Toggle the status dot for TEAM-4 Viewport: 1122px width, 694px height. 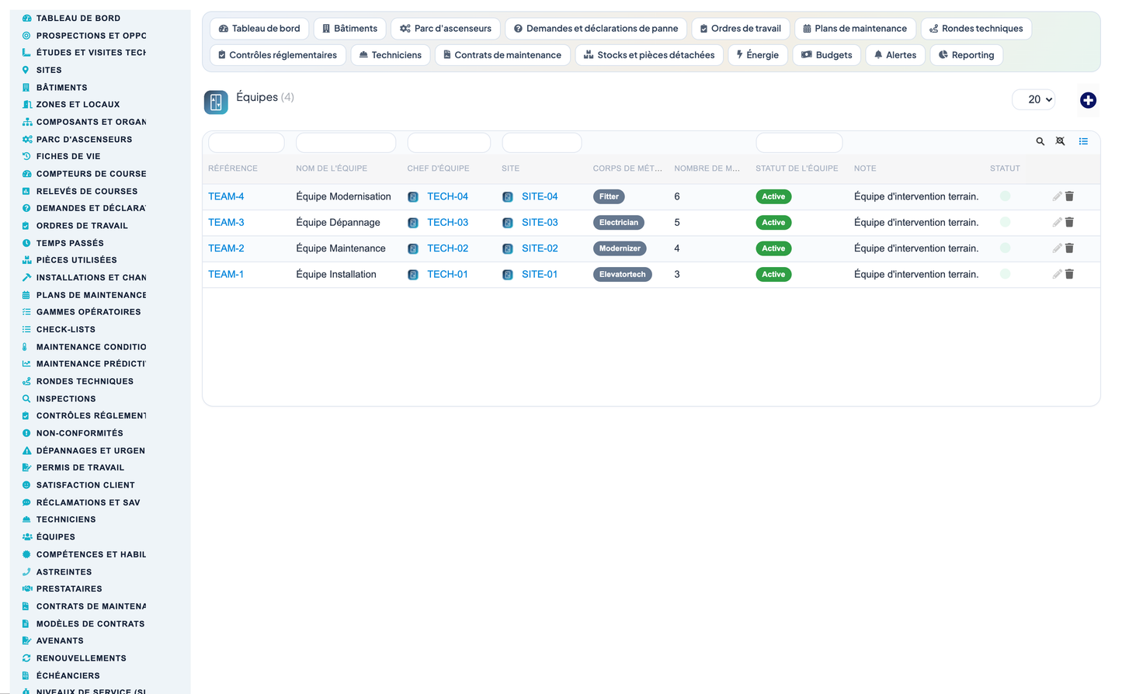1005,196
